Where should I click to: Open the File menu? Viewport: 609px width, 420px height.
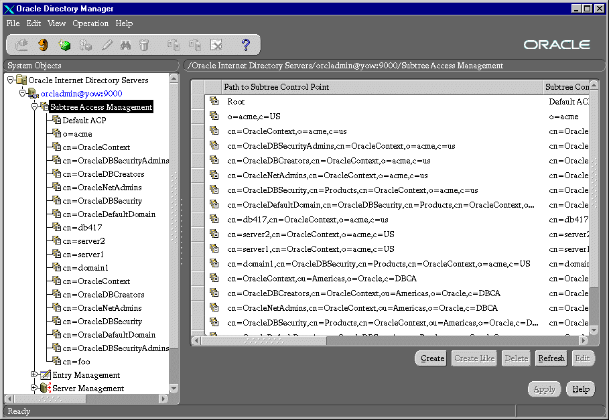point(13,23)
